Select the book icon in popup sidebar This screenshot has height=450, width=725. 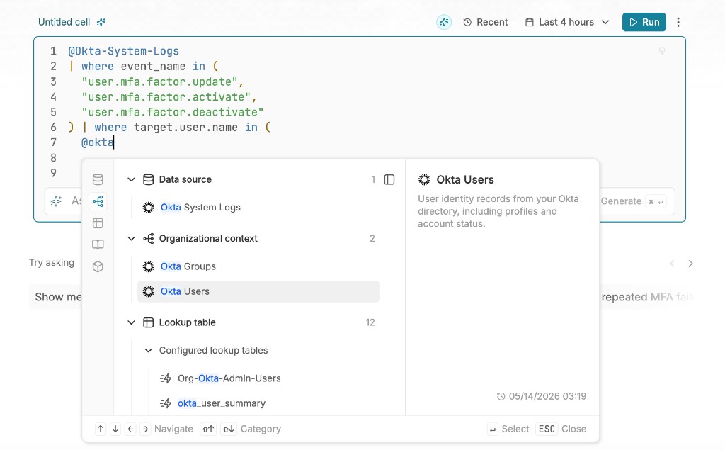(x=98, y=244)
